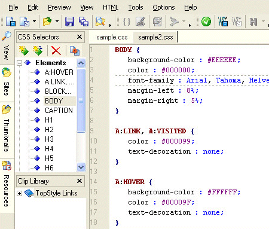This screenshot has width=269, height=229.
Task: Select A:HOVER in selectors tree
Action: click(59, 72)
